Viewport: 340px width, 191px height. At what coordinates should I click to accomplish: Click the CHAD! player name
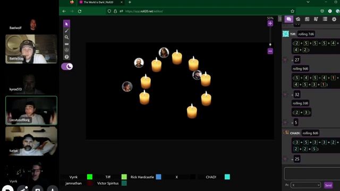pos(211,177)
